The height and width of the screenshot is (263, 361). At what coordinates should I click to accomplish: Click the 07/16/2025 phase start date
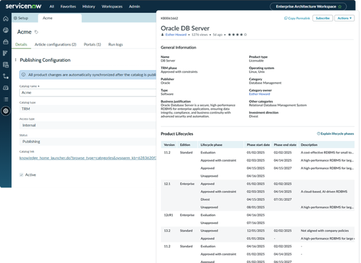point(255,223)
